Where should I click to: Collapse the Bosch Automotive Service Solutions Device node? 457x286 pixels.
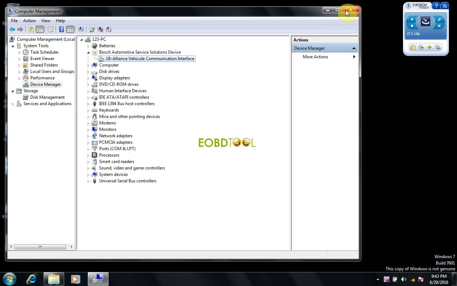(x=88, y=52)
